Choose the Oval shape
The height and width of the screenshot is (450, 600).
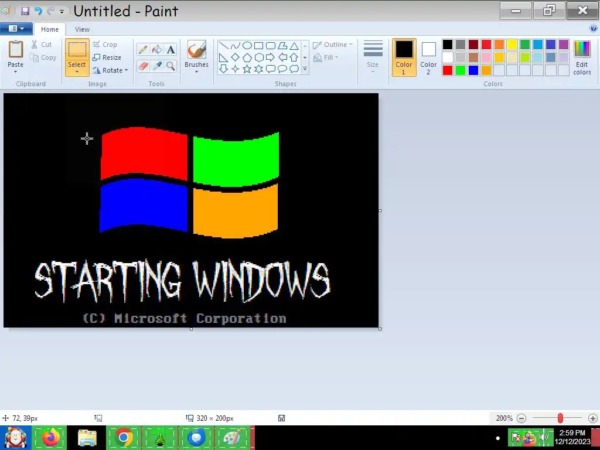pyautogui.click(x=247, y=46)
